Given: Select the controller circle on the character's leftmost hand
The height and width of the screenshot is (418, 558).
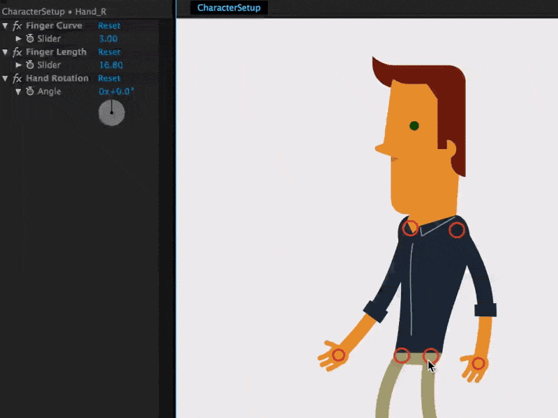Looking at the screenshot, I should tap(338, 355).
